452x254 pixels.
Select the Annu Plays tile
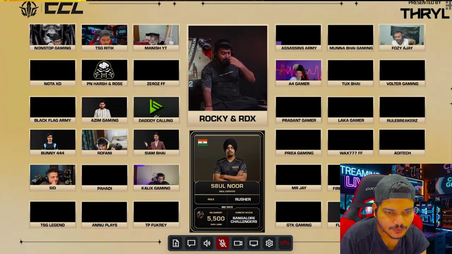105,214
